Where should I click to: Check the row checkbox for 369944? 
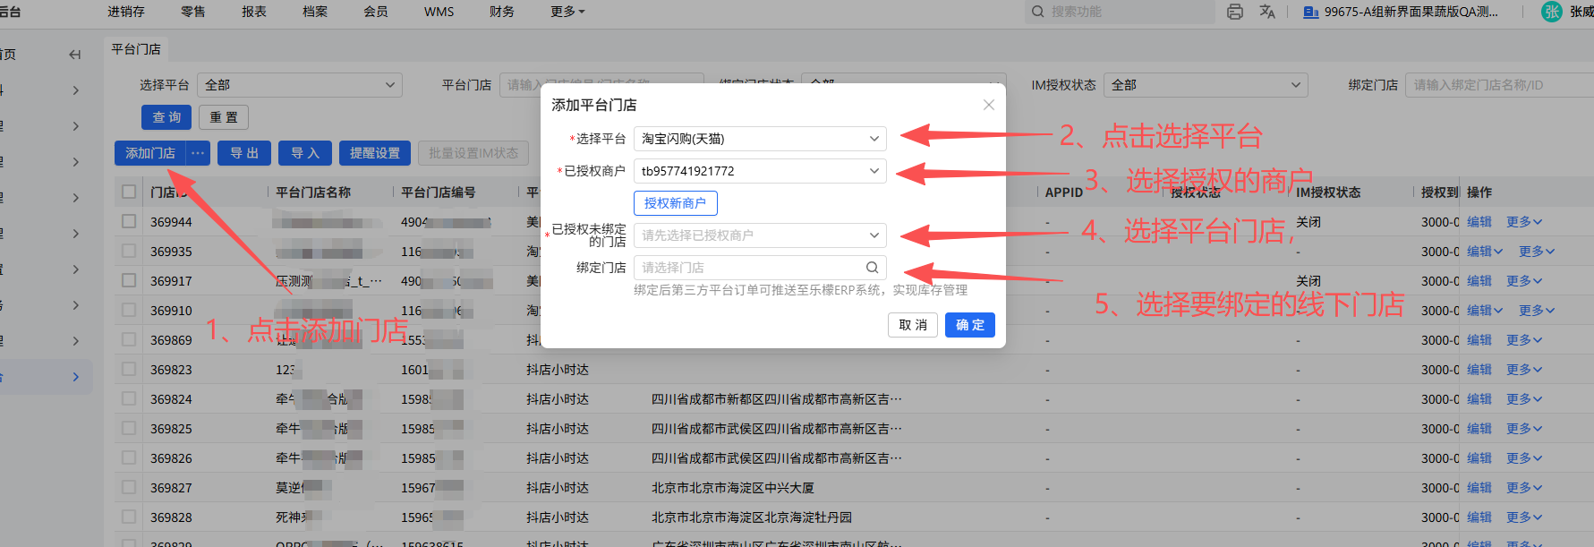click(129, 221)
